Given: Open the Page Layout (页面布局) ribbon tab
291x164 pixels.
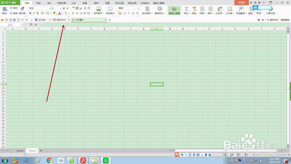Looking at the screenshot, I should [61, 3].
